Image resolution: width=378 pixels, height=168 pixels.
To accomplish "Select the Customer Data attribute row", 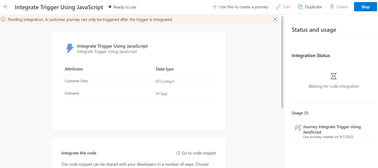I will click(x=139, y=81).
